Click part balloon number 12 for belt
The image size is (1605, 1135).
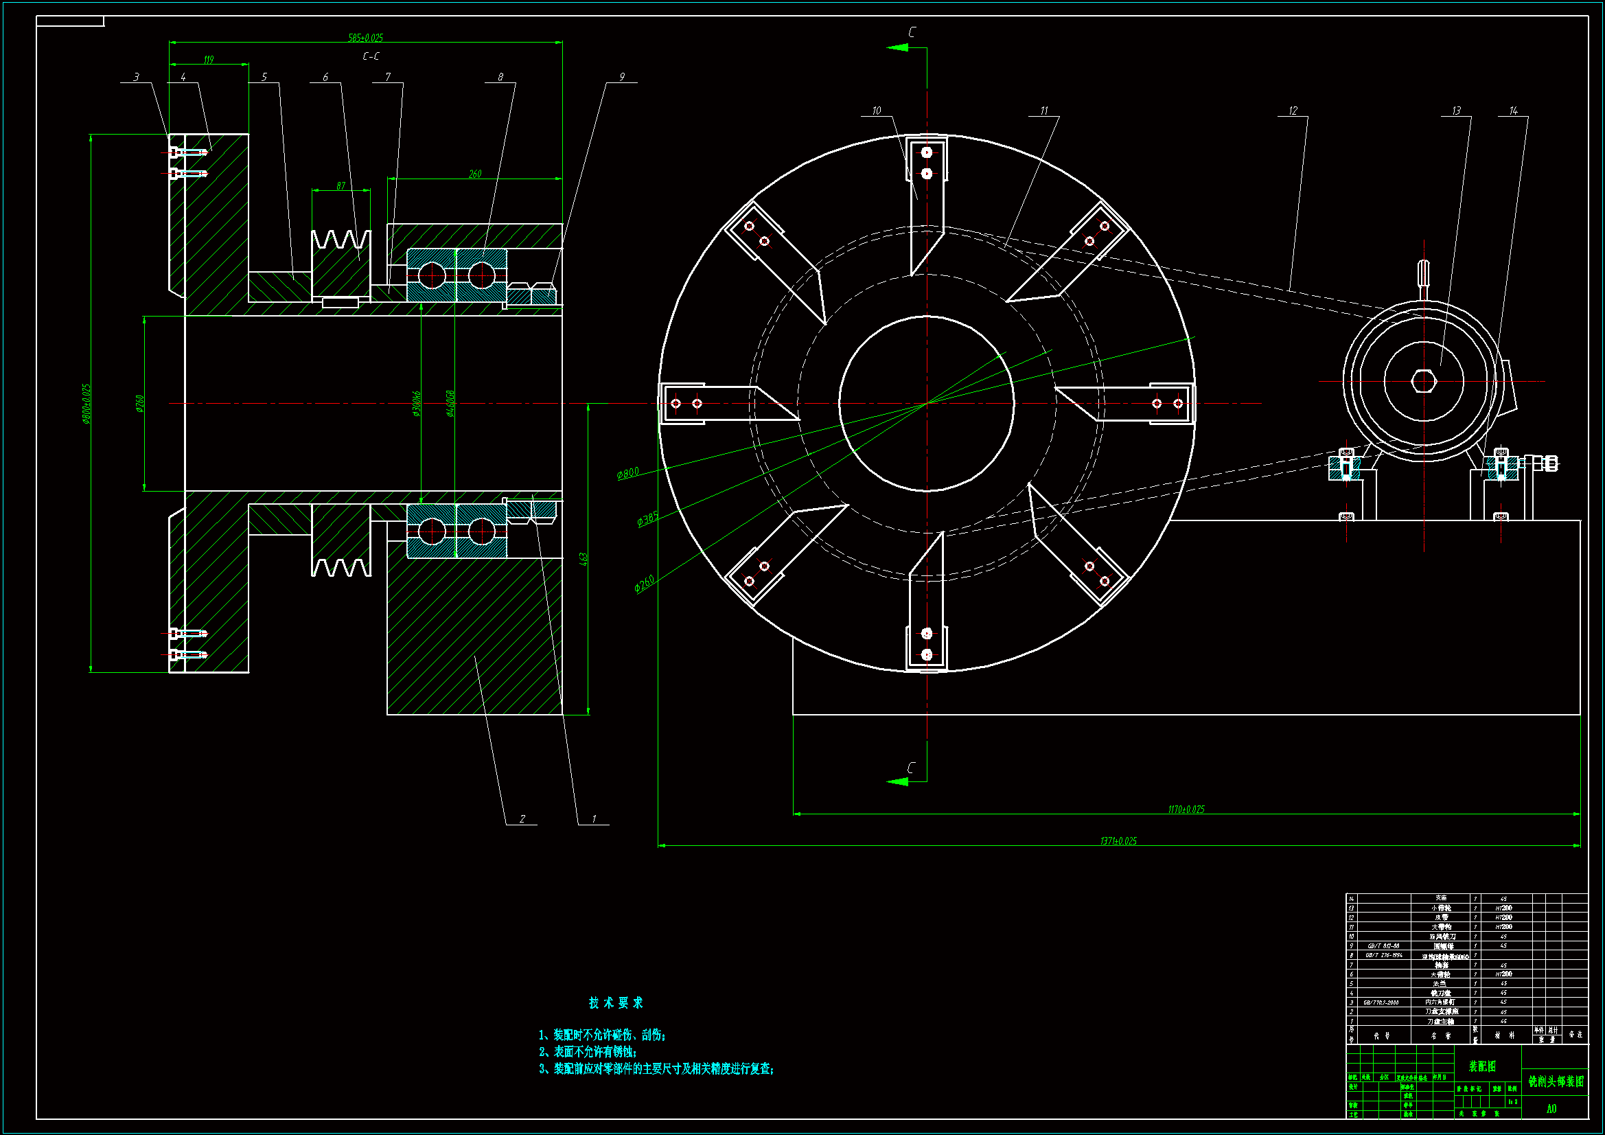click(1293, 111)
